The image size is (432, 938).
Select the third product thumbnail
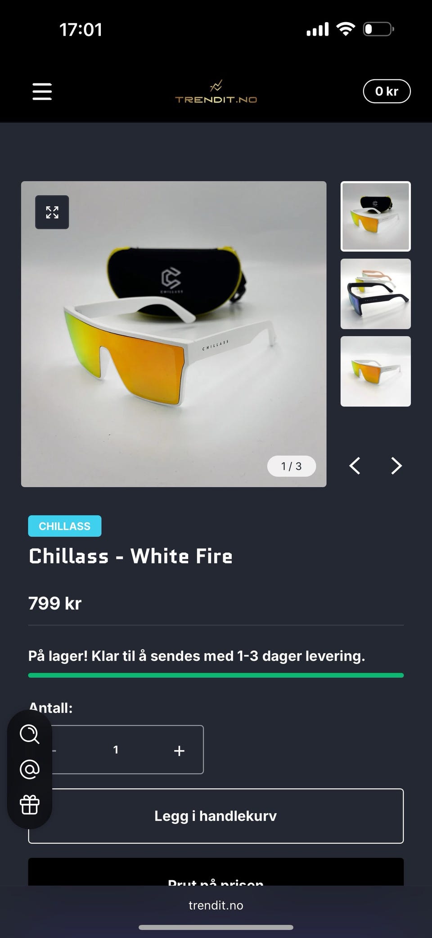pos(376,371)
